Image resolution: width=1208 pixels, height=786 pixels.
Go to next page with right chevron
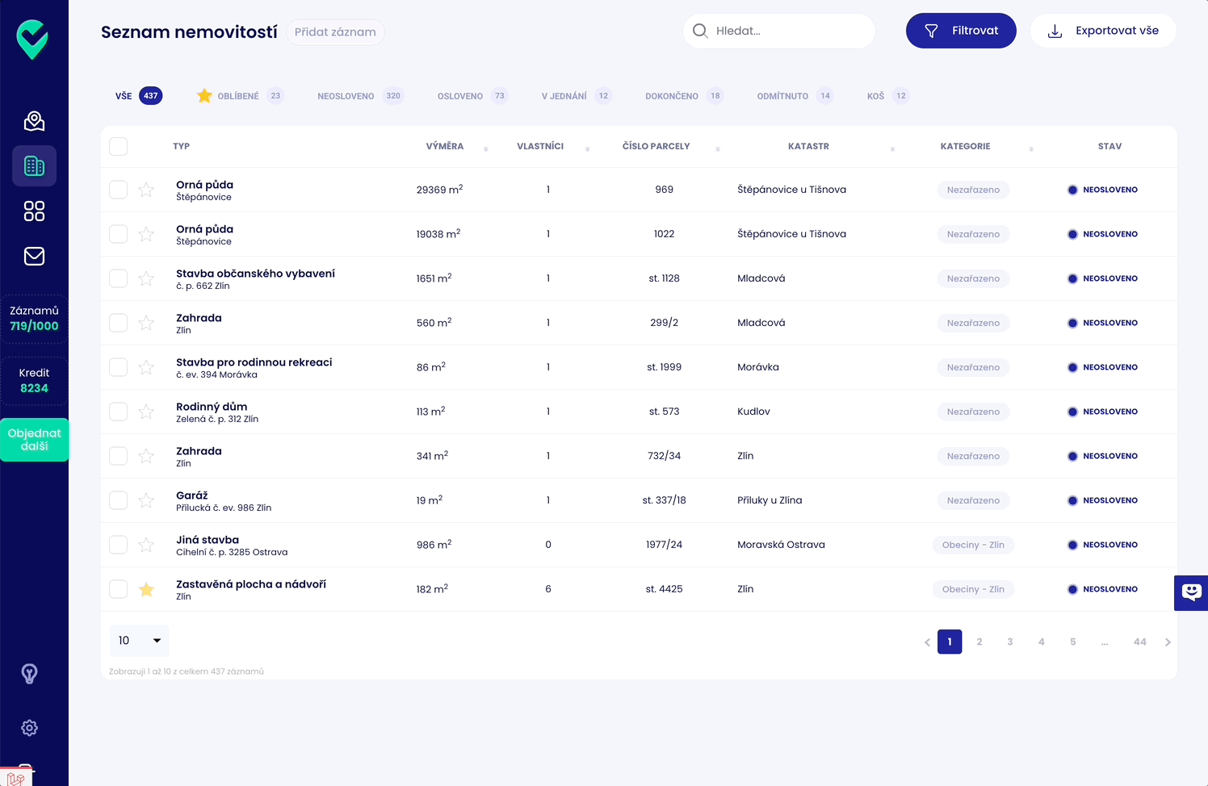(1168, 642)
